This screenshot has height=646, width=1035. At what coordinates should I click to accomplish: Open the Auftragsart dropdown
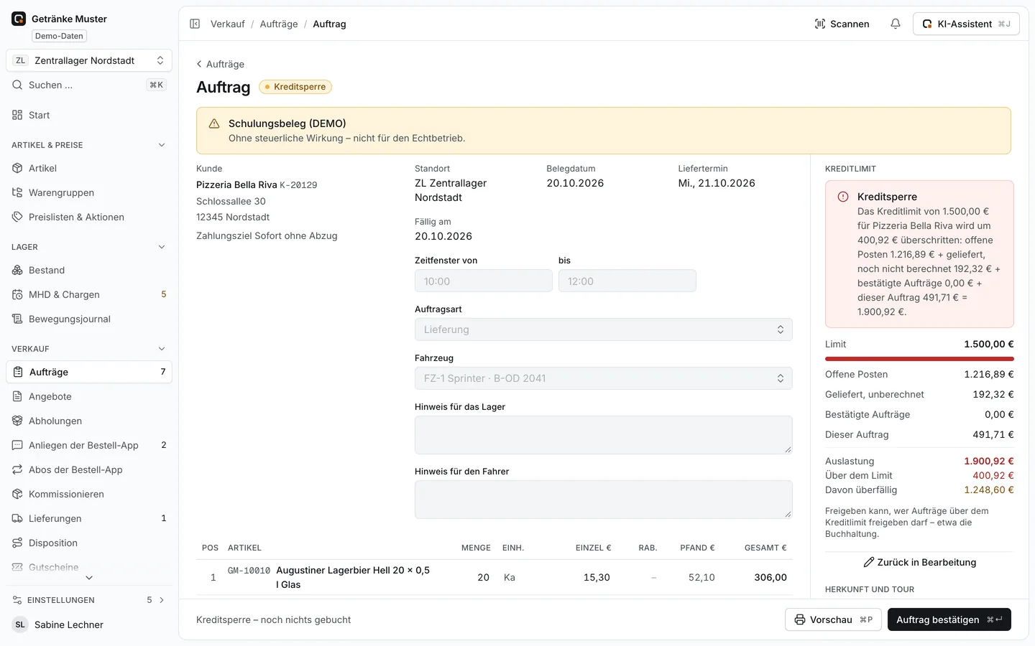[603, 329]
